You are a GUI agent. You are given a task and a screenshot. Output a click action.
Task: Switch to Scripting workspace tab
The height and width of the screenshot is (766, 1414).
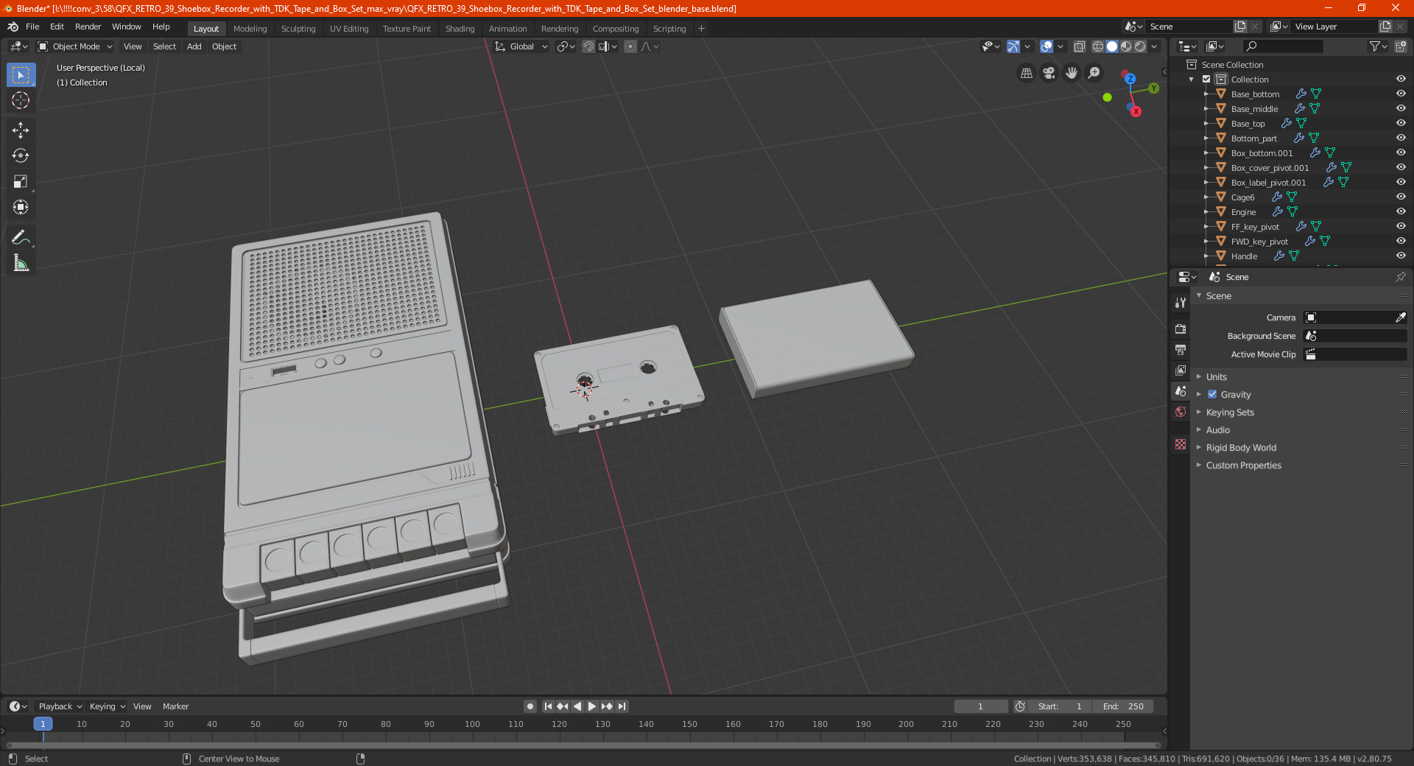click(x=669, y=29)
